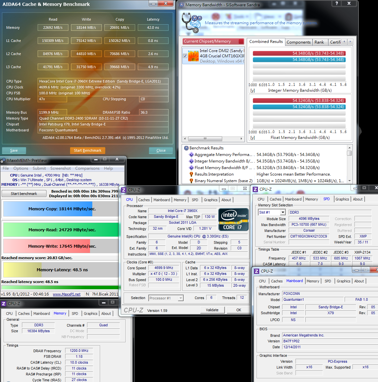Viewport: 378px width, 382px height.
Task: Switch to Combined Results tab in Sandra
Action: point(266,42)
